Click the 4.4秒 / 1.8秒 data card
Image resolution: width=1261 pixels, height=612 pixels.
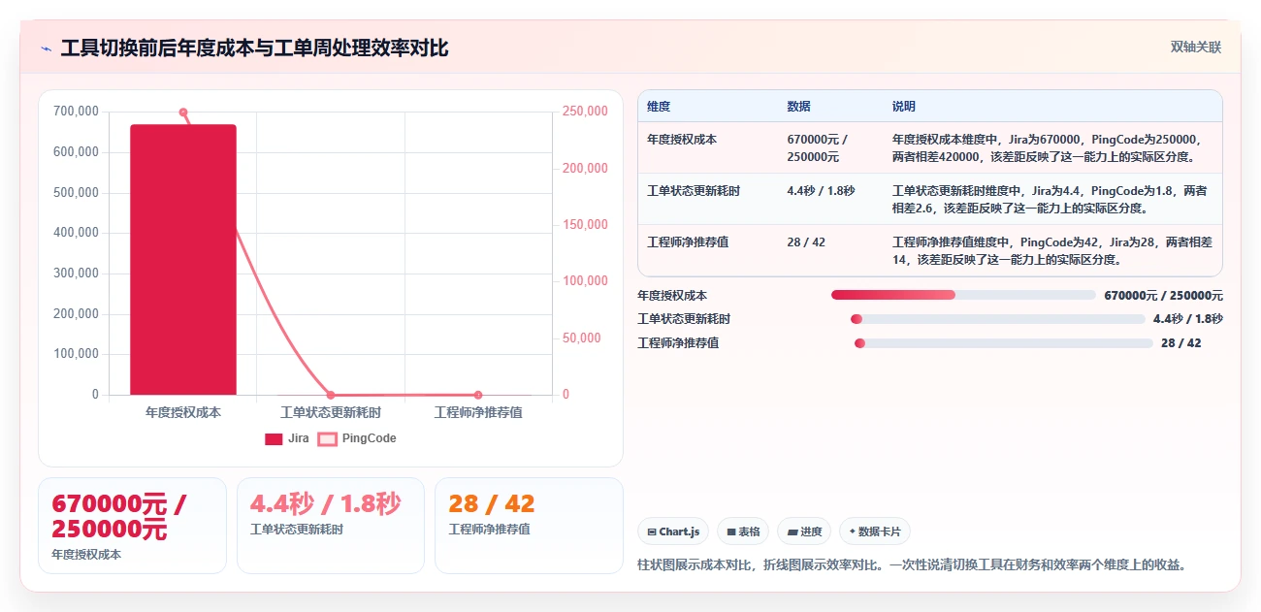tap(331, 526)
